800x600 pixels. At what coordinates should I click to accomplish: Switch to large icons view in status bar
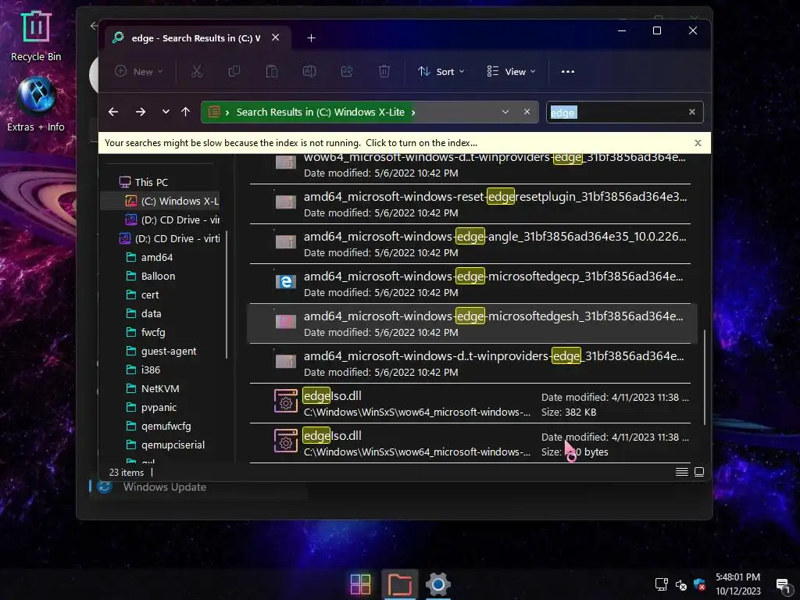point(699,472)
